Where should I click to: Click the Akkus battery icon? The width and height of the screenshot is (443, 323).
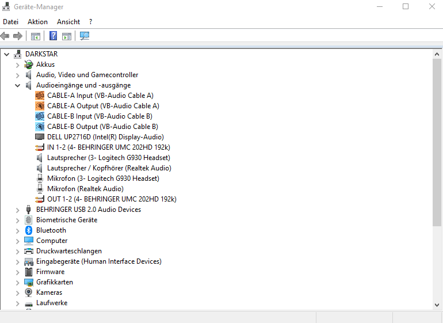pos(29,64)
